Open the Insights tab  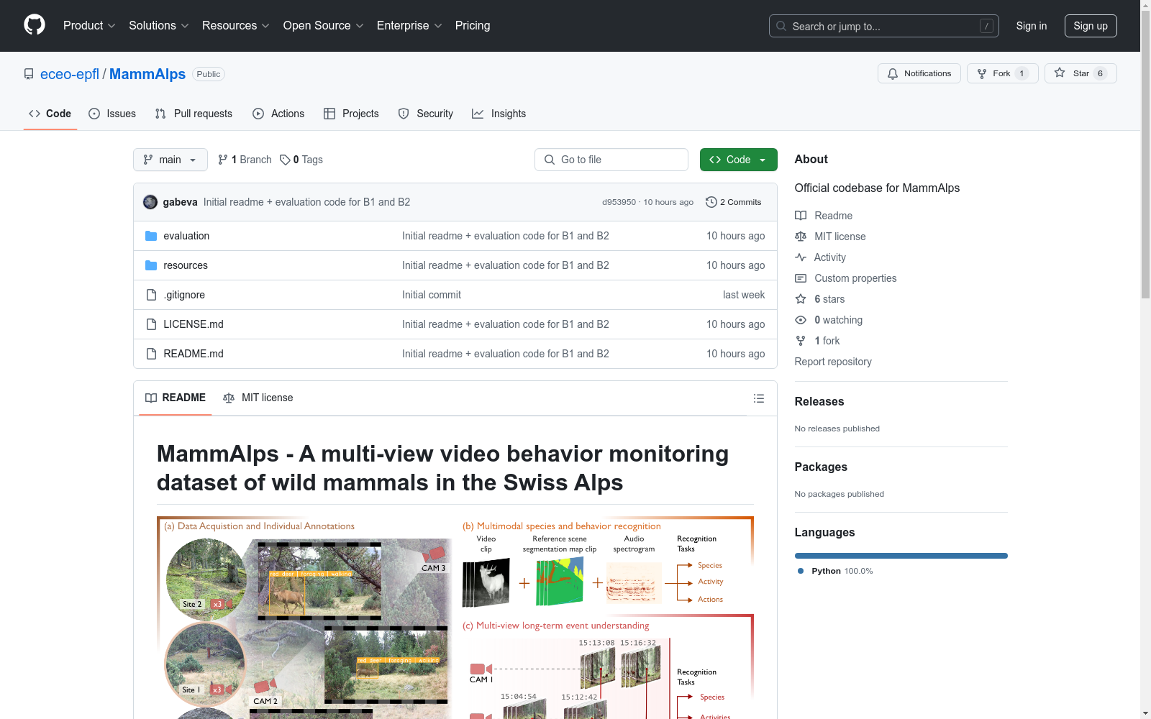[499, 114]
